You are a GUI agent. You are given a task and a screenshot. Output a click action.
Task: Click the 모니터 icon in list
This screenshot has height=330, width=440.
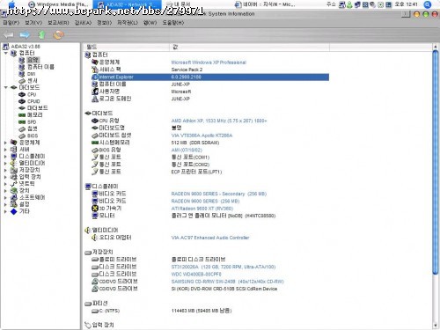click(95, 216)
